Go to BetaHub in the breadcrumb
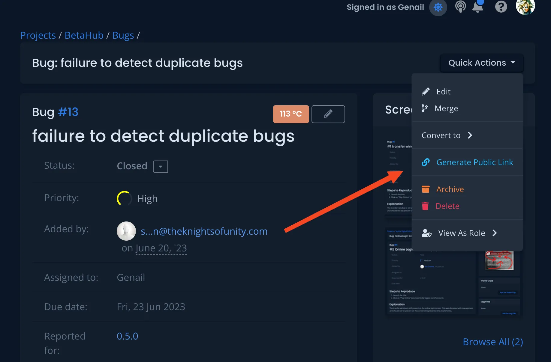Image resolution: width=551 pixels, height=362 pixels. 84,35
